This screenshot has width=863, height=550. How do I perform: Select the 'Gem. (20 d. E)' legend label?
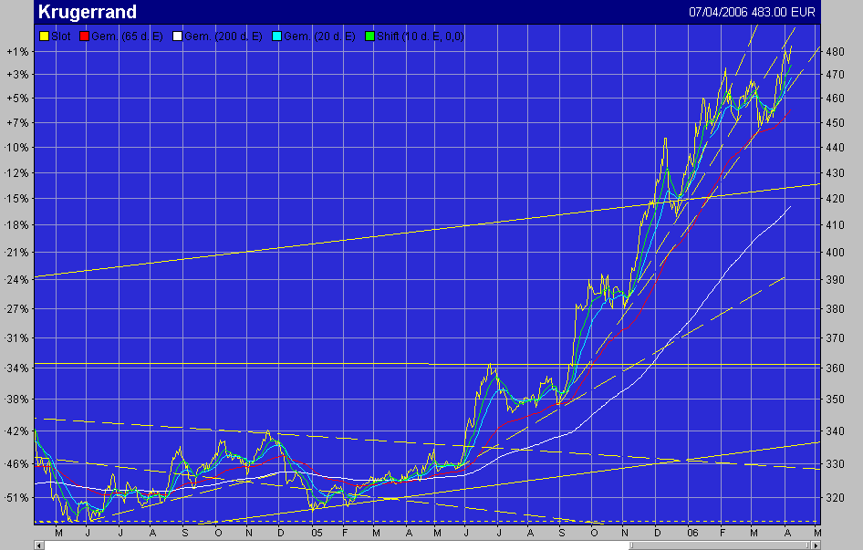pos(320,36)
